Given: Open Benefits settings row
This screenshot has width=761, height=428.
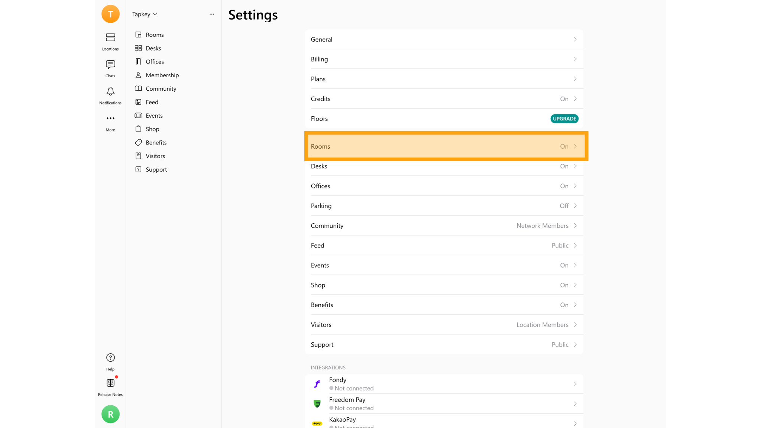Looking at the screenshot, I should pyautogui.click(x=444, y=305).
